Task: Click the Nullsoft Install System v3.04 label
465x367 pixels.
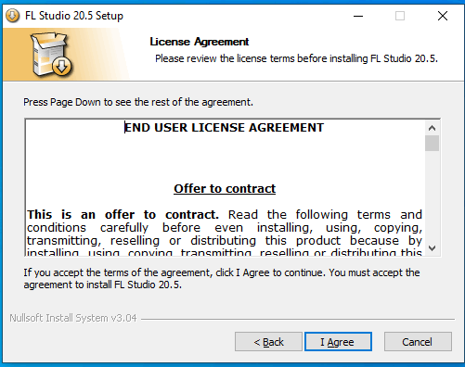Action: pos(73,318)
